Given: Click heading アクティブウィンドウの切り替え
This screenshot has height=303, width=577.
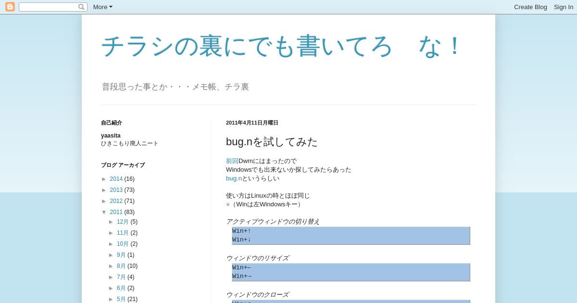Looking at the screenshot, I should tap(273, 222).
